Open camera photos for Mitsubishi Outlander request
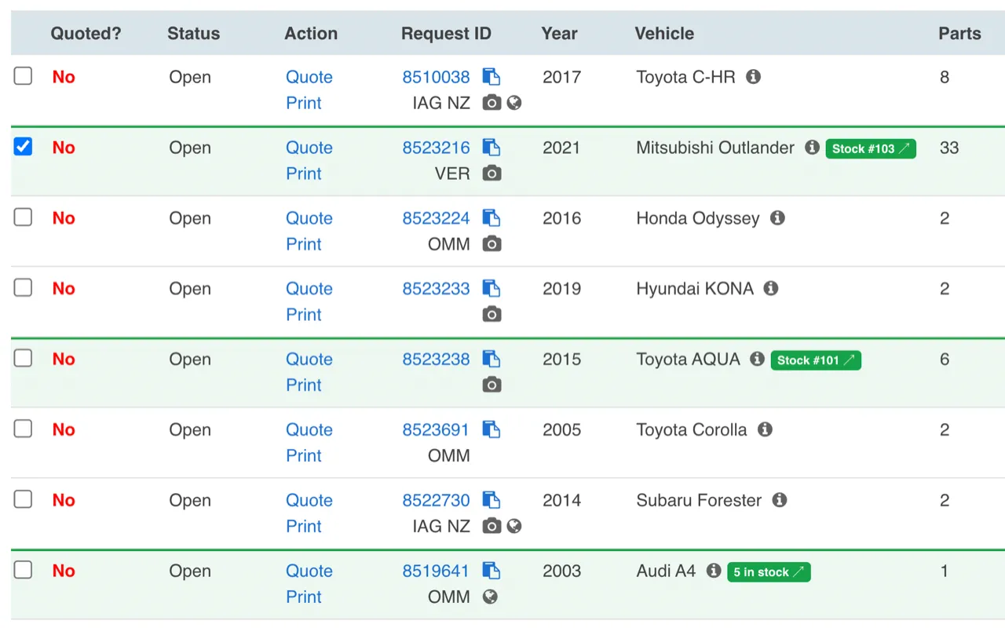Image resolution: width=1005 pixels, height=628 pixels. 492,173
